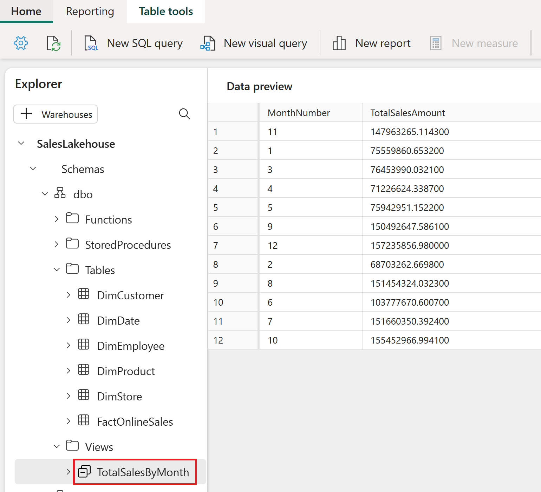Viewport: 541px width, 492px height.
Task: Expand the DimDate table chevron
Action: coord(69,320)
